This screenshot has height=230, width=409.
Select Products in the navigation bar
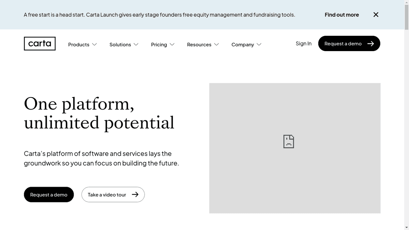(78, 44)
